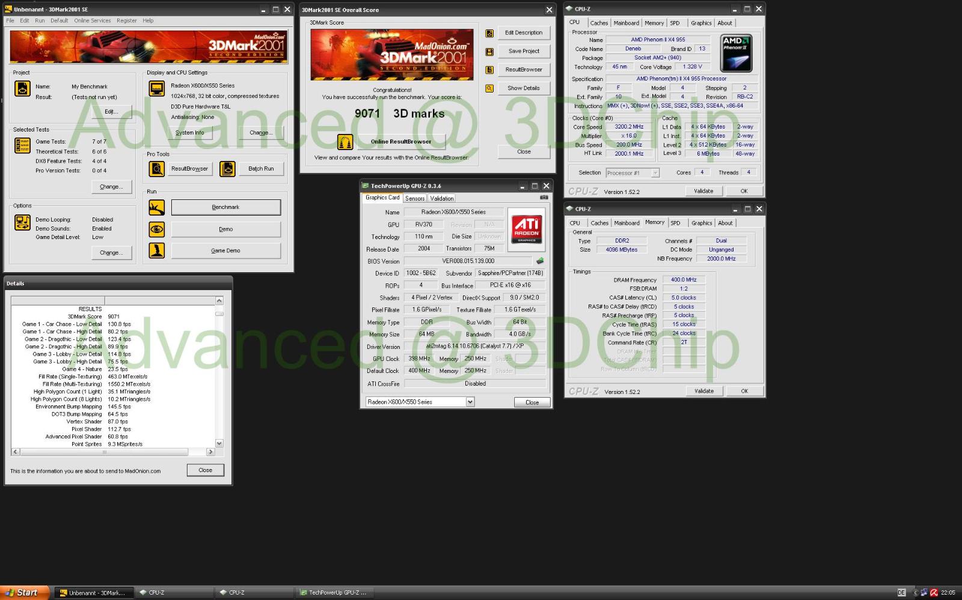Click the Batch Run button
The width and height of the screenshot is (962, 600).
[261, 169]
